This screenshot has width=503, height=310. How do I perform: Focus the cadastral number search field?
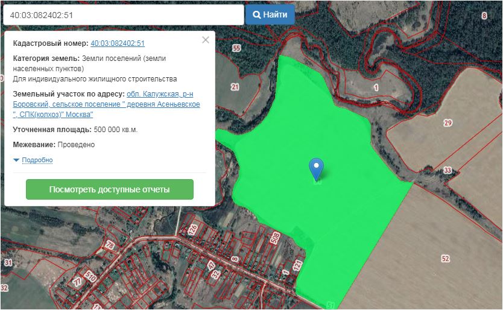122,14
